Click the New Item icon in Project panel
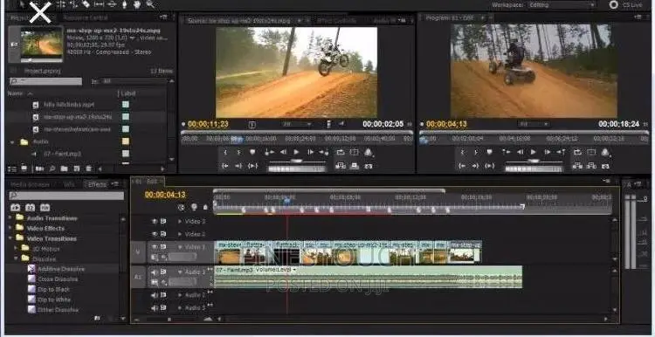 pyautogui.click(x=77, y=168)
